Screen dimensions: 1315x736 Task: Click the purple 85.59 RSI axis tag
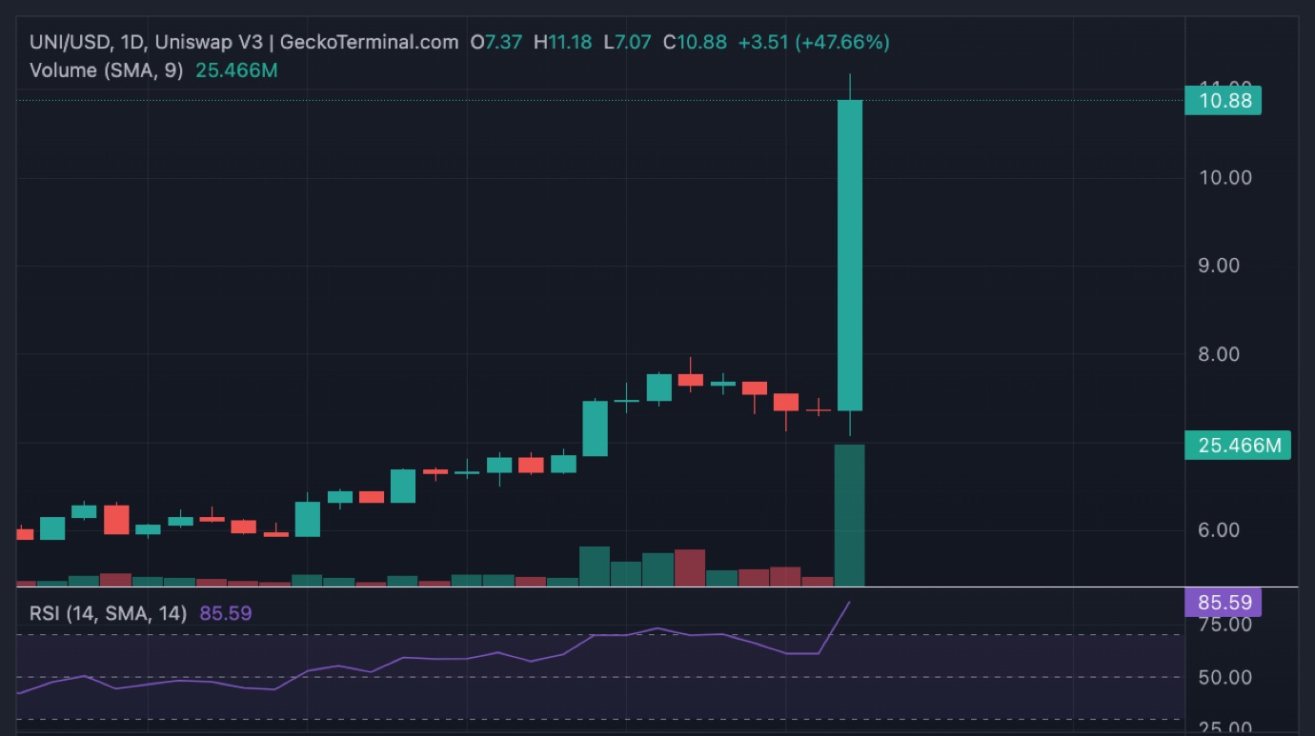[x=1223, y=603]
